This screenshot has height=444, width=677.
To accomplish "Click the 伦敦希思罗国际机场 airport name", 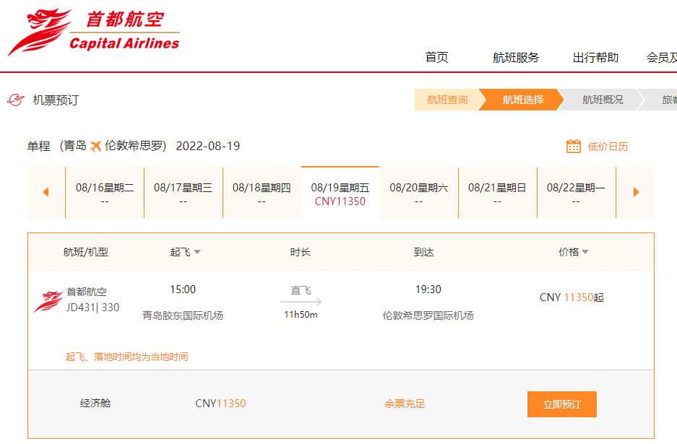I will pos(428,315).
